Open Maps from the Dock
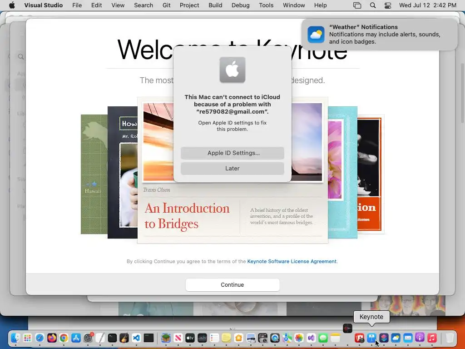465x349 pixels. (287, 338)
